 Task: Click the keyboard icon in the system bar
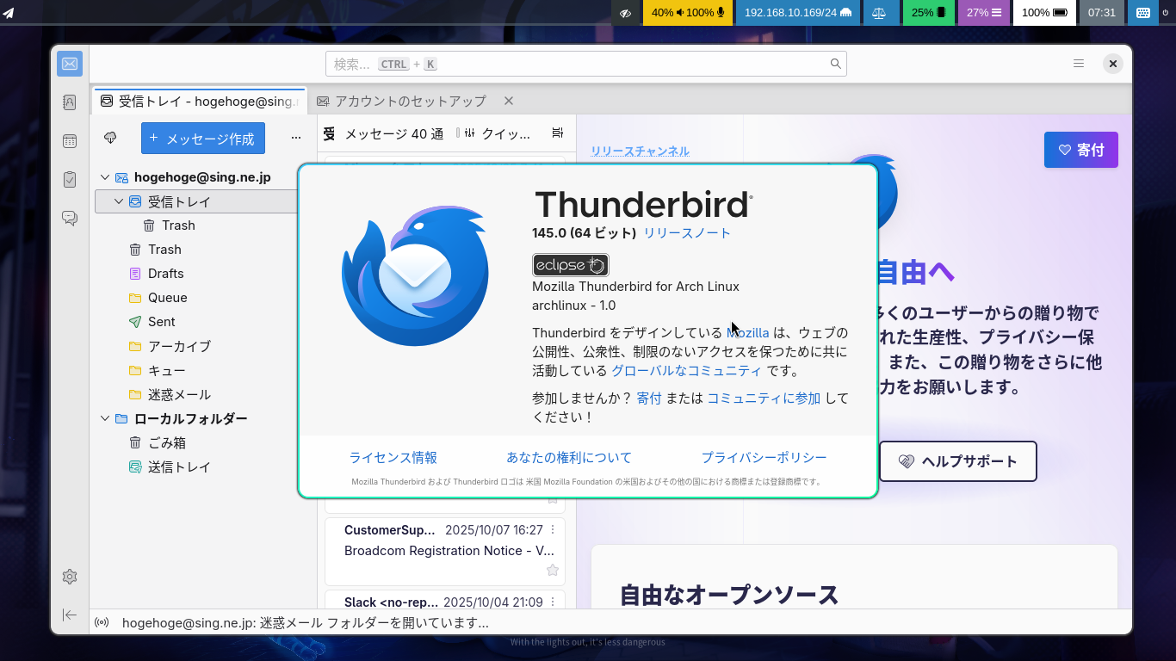[x=1142, y=13]
